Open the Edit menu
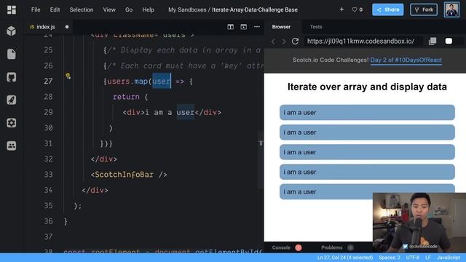Viewport: 466px width, 262px height. tap(55, 9)
